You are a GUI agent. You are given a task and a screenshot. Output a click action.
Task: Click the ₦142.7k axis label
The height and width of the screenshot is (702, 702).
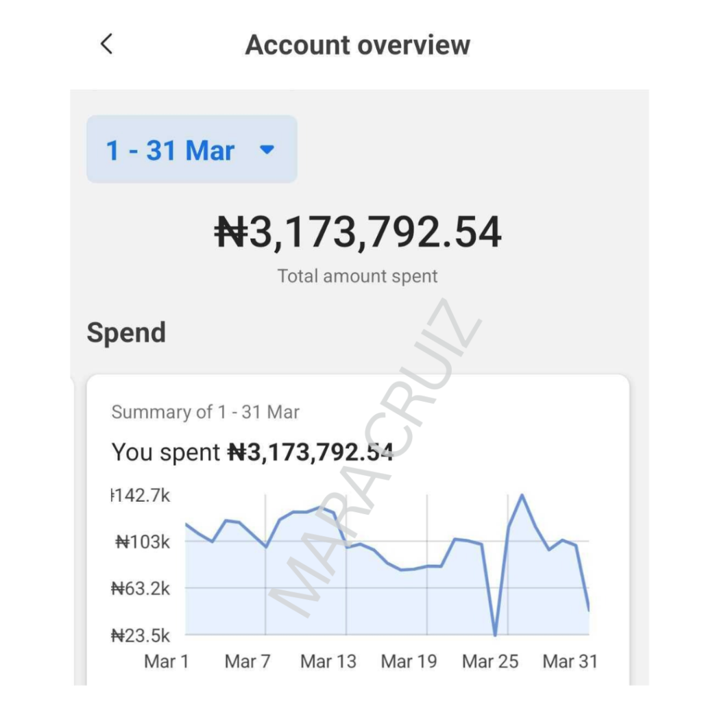pyautogui.click(x=141, y=496)
